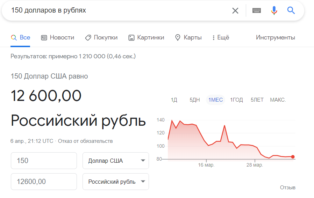Open the Российский рубль currency dropdown
Screen dimensions: 314x198
tap(116, 182)
